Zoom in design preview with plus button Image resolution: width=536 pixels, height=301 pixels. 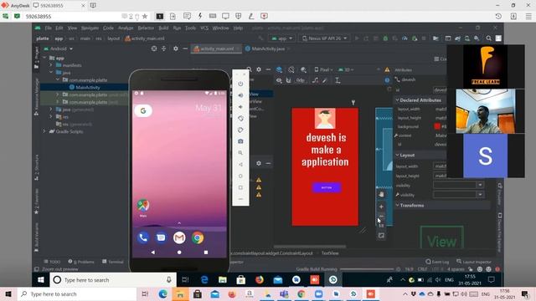coord(381,207)
